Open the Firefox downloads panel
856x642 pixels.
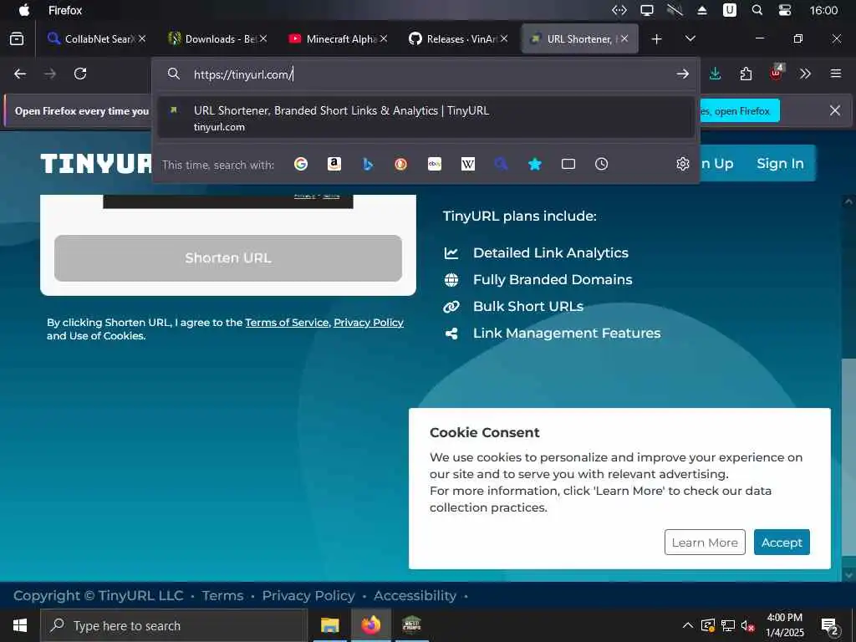715,74
